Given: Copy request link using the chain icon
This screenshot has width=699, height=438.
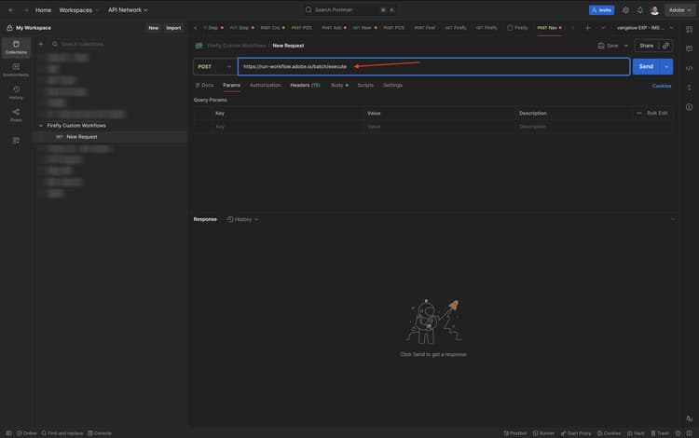Looking at the screenshot, I should point(665,46).
